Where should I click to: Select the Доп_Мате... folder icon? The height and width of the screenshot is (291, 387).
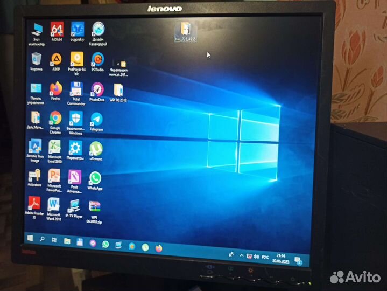coord(36,120)
